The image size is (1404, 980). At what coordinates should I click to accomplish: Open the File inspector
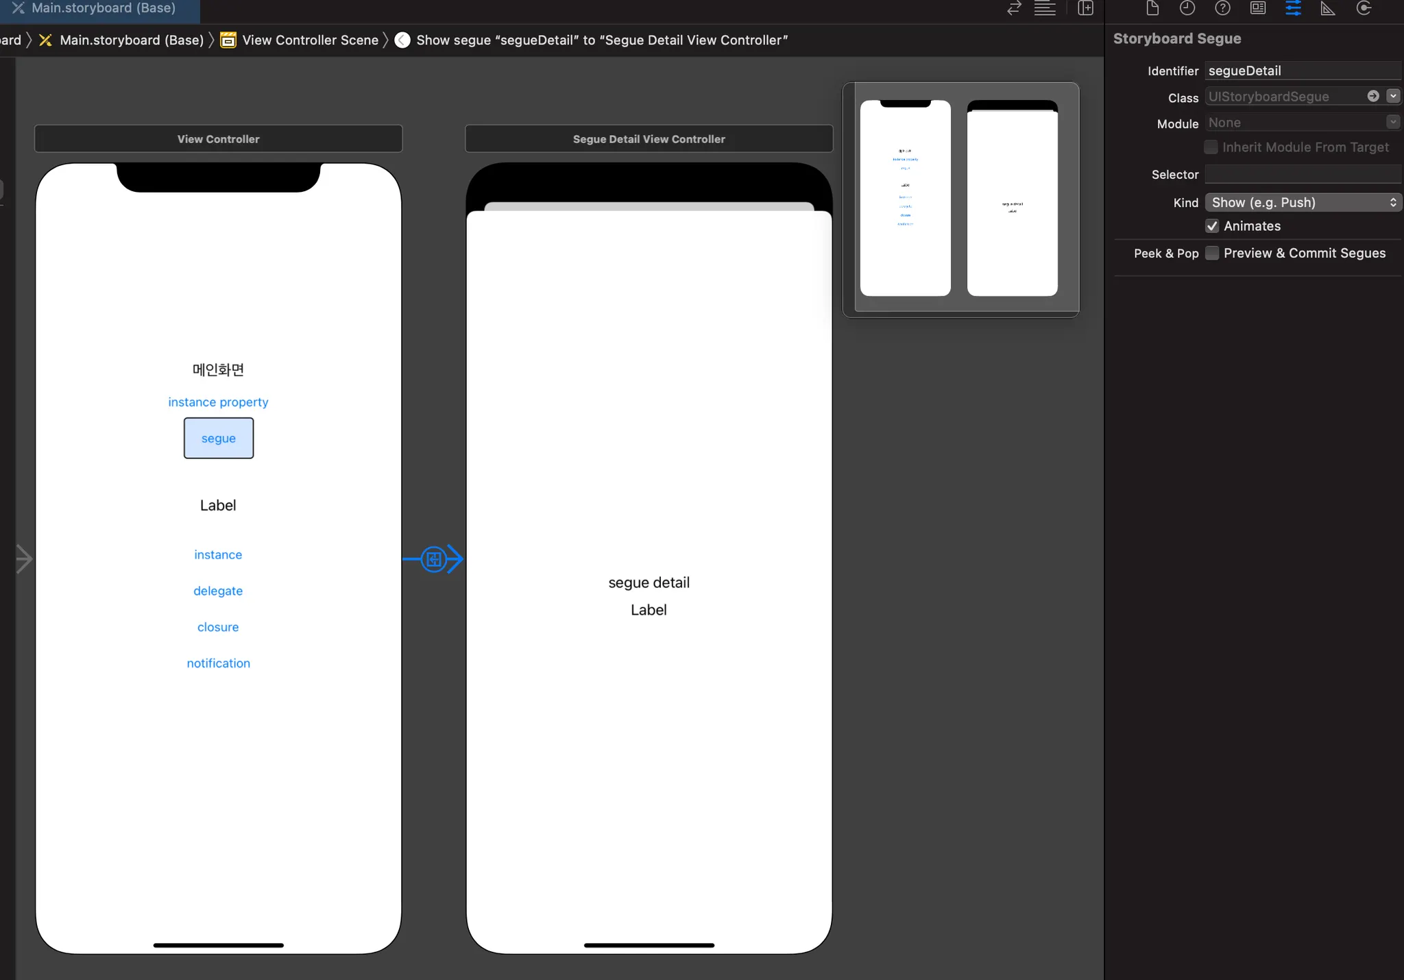click(1152, 8)
